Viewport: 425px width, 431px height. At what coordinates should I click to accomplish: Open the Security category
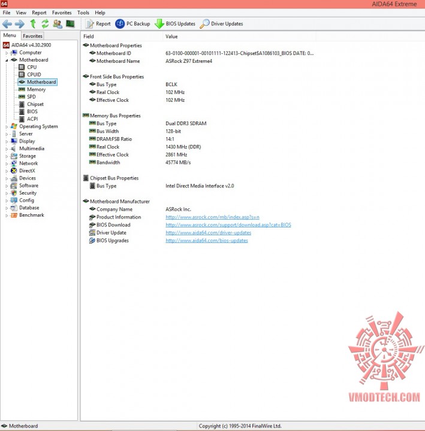pyautogui.click(x=28, y=193)
